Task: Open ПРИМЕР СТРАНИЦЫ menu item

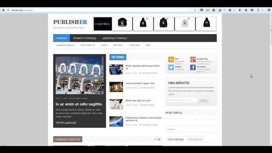Action: pyautogui.click(x=85, y=38)
